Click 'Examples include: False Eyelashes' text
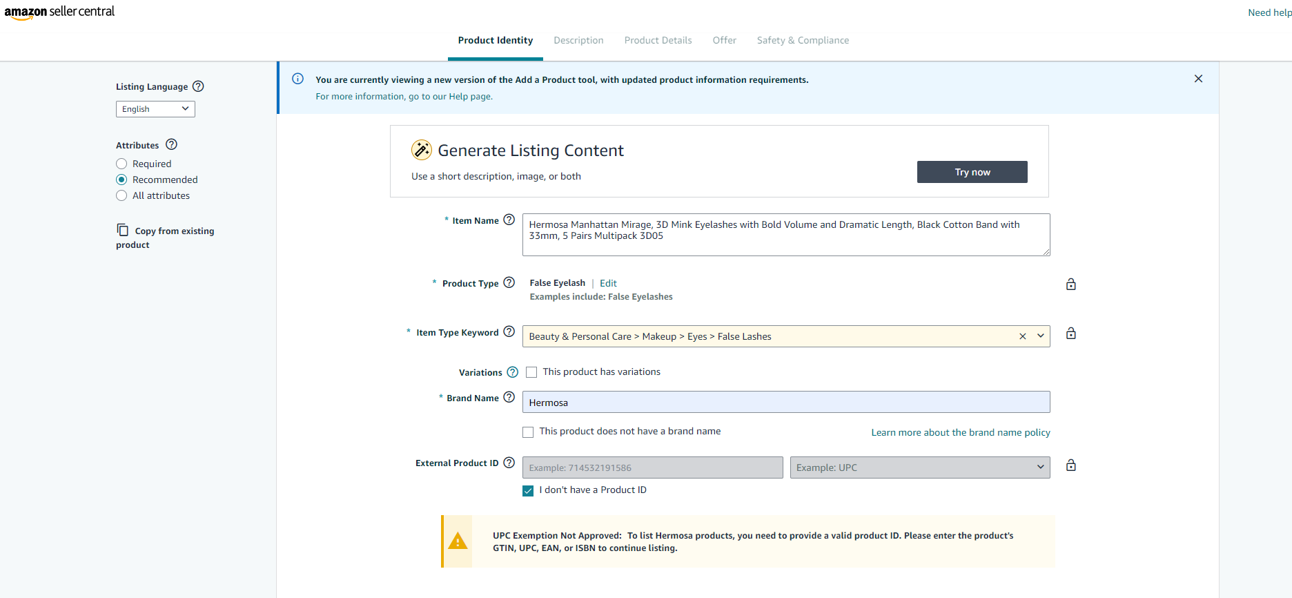Image resolution: width=1292 pixels, height=598 pixels. 601,297
